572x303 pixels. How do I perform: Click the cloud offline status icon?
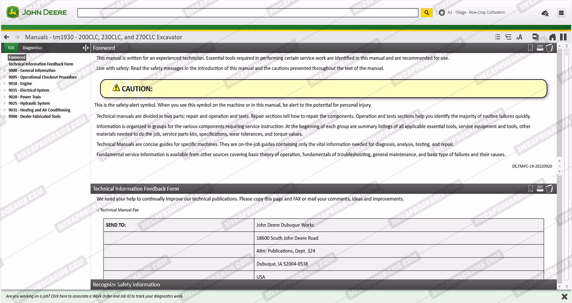pyautogui.click(x=545, y=13)
